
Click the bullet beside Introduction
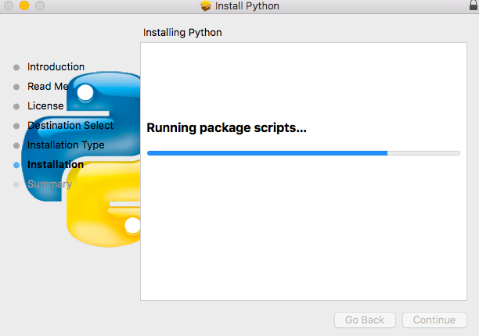(x=16, y=67)
